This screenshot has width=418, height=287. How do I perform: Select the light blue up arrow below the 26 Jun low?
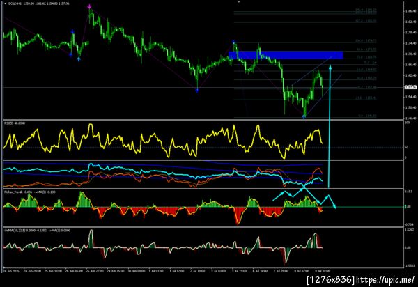coord(79,59)
